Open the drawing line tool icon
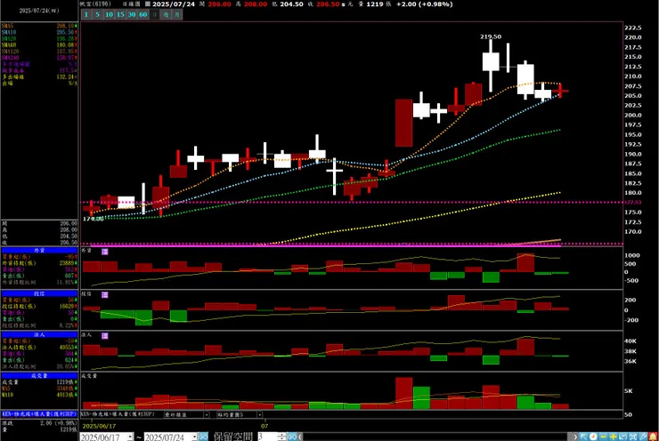659x441 pixels. pyautogui.click(x=644, y=437)
